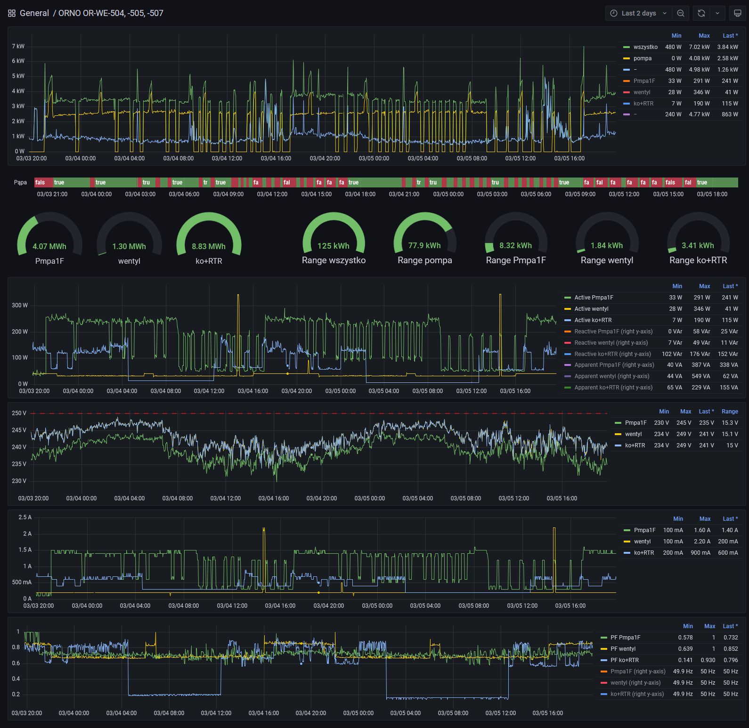Expand the refresh interval dropdown arrow
The width and height of the screenshot is (749, 728).
717,13
